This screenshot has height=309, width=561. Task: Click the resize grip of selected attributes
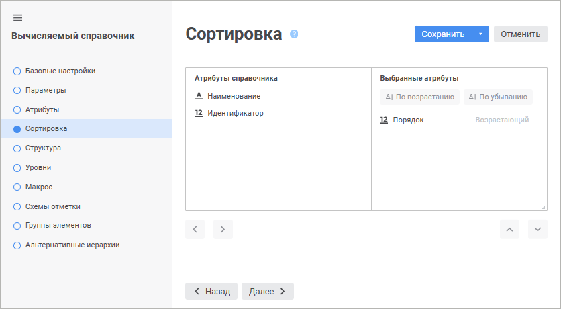coord(544,208)
